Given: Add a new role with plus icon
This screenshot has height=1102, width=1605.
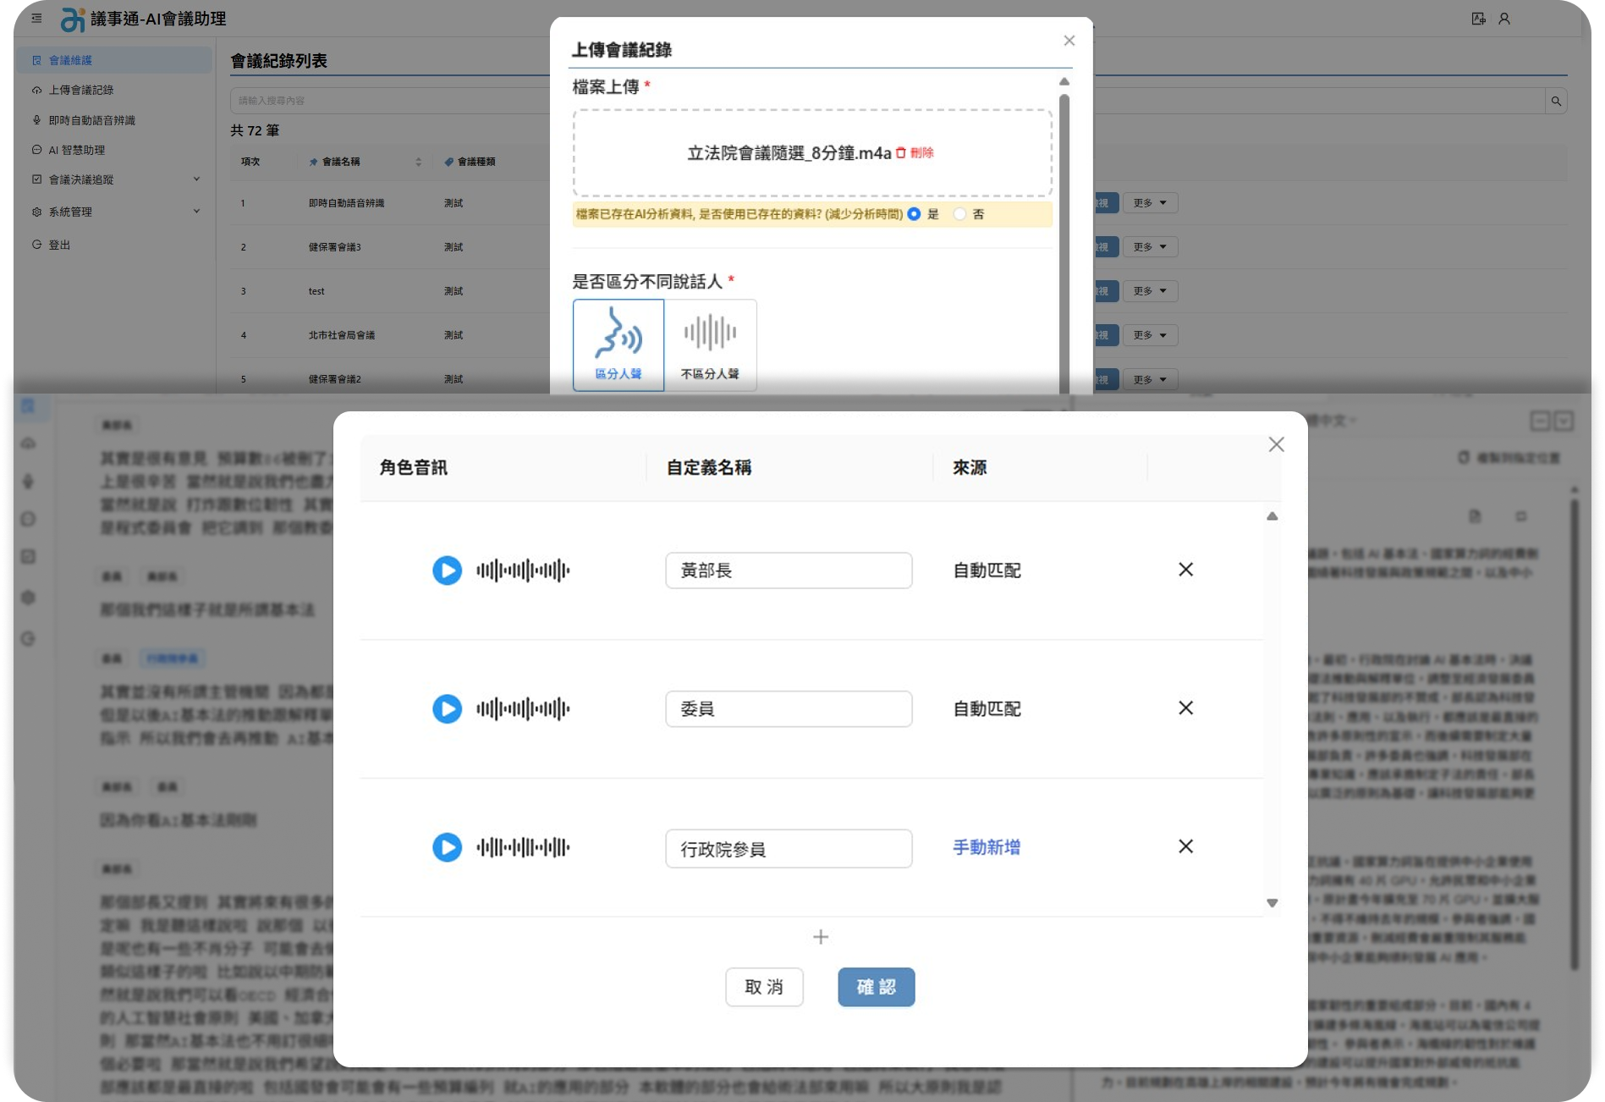Looking at the screenshot, I should tap(820, 937).
